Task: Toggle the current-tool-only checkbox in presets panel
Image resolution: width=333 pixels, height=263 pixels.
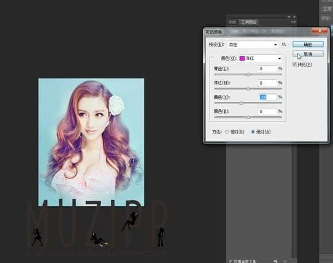Action: [230, 261]
